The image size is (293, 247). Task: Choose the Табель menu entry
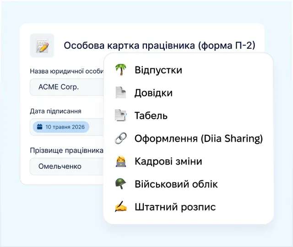(188, 115)
